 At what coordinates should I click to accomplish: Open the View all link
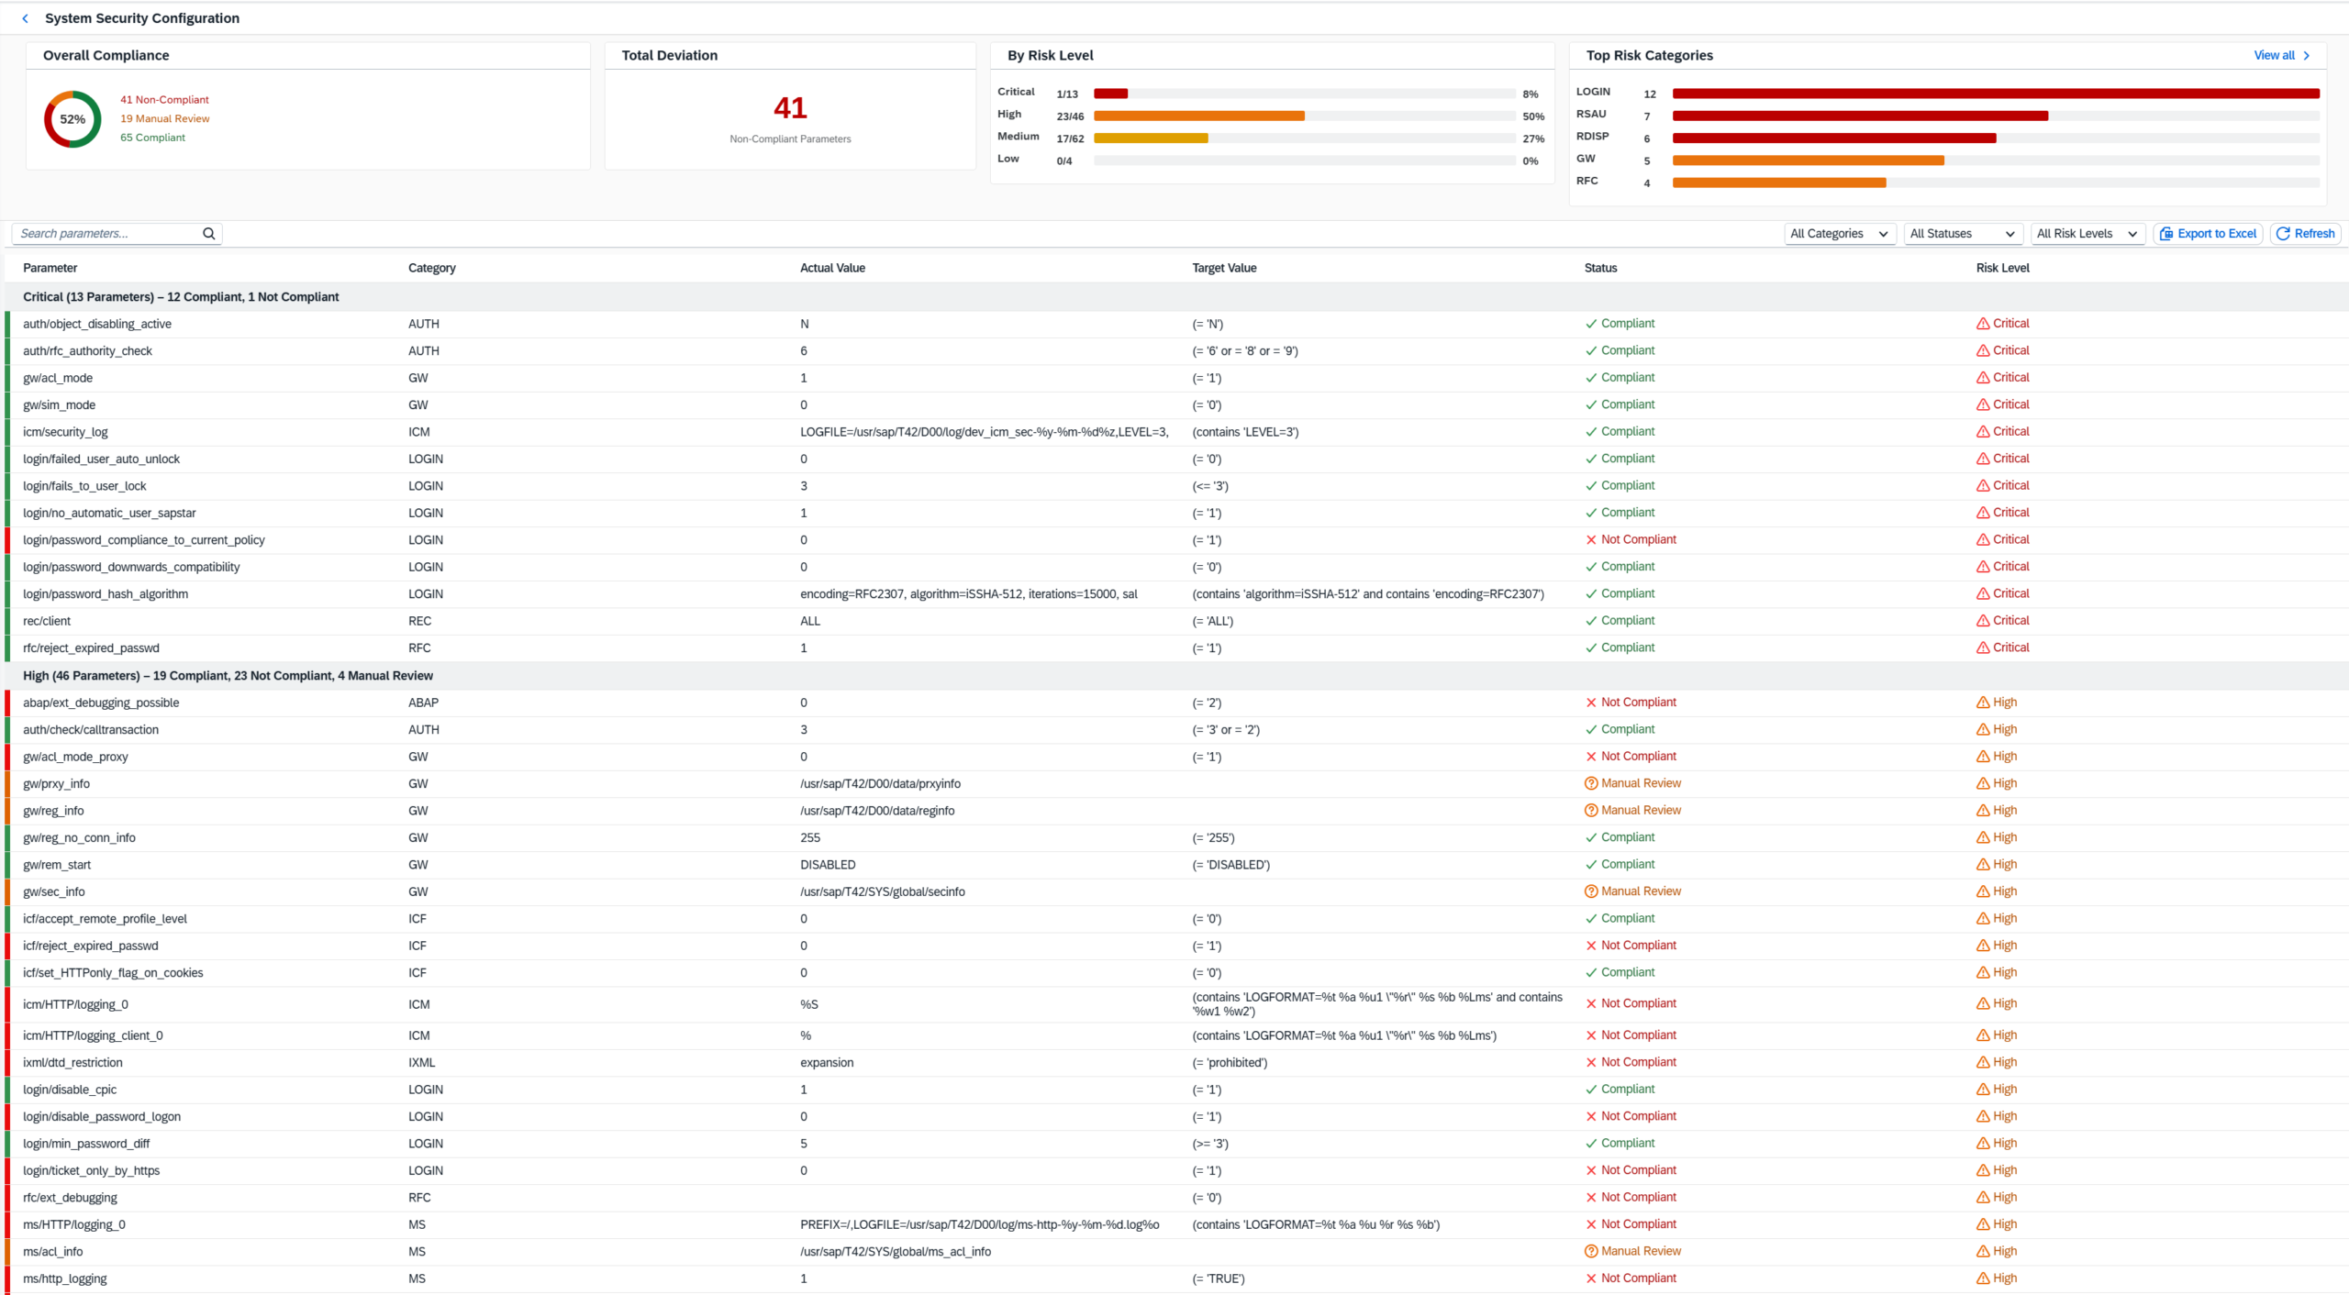click(x=2274, y=56)
